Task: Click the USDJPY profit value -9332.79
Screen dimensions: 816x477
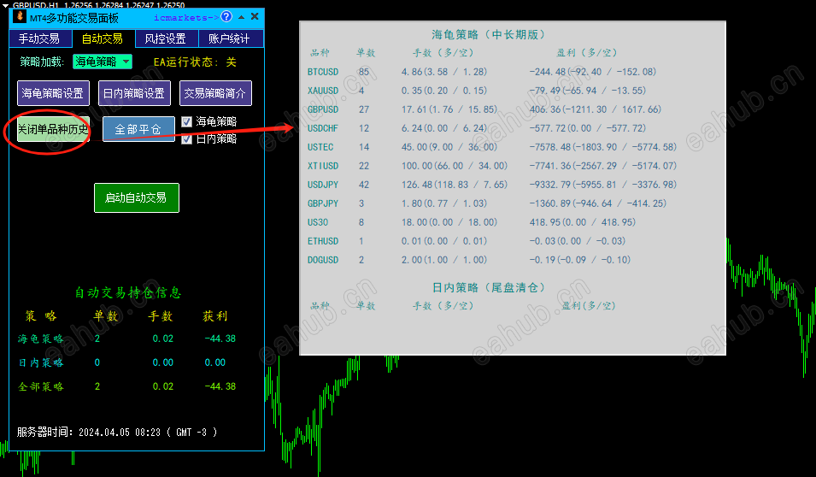Action: pos(550,185)
